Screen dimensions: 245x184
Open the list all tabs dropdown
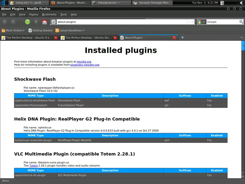242,37
